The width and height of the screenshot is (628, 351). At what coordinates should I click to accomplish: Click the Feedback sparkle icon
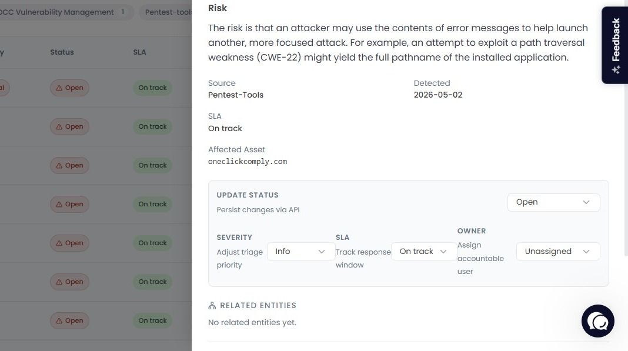[x=616, y=70]
